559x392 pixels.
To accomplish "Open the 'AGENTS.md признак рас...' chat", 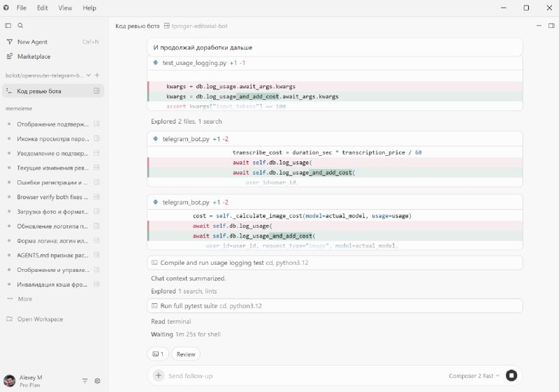I will [53, 255].
